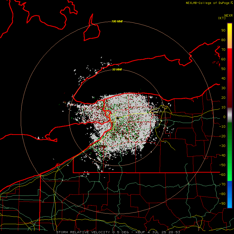Select the blue bottom segment of color bar

pos(230,194)
